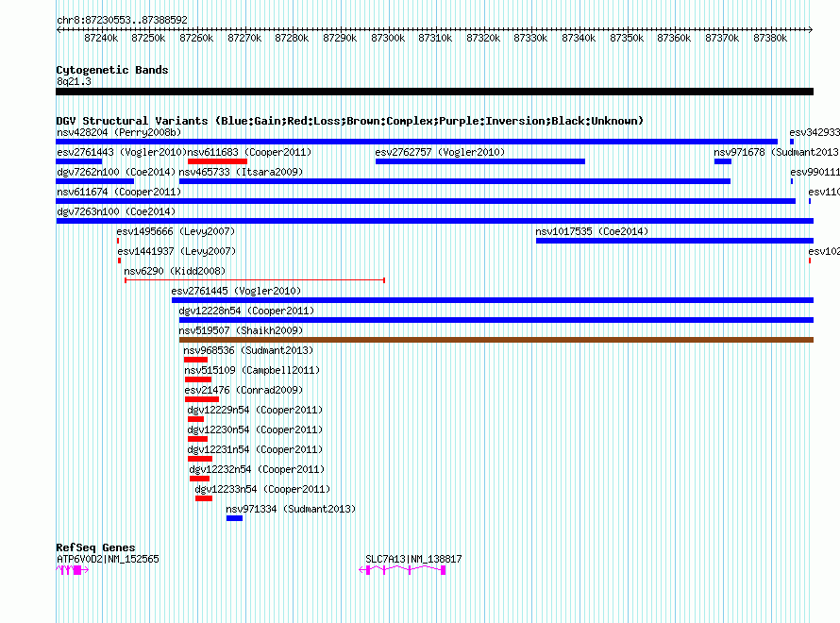Click the blue nsv971678 gain bar
The width and height of the screenshot is (840, 623).
point(723,161)
